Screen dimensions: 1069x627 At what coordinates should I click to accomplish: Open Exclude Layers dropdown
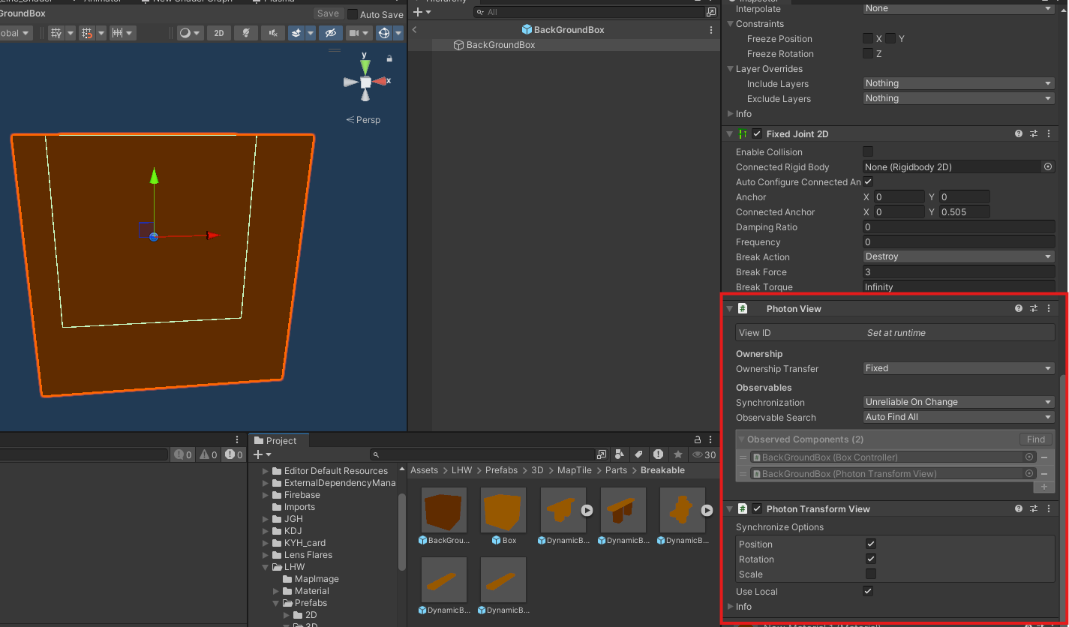959,98
